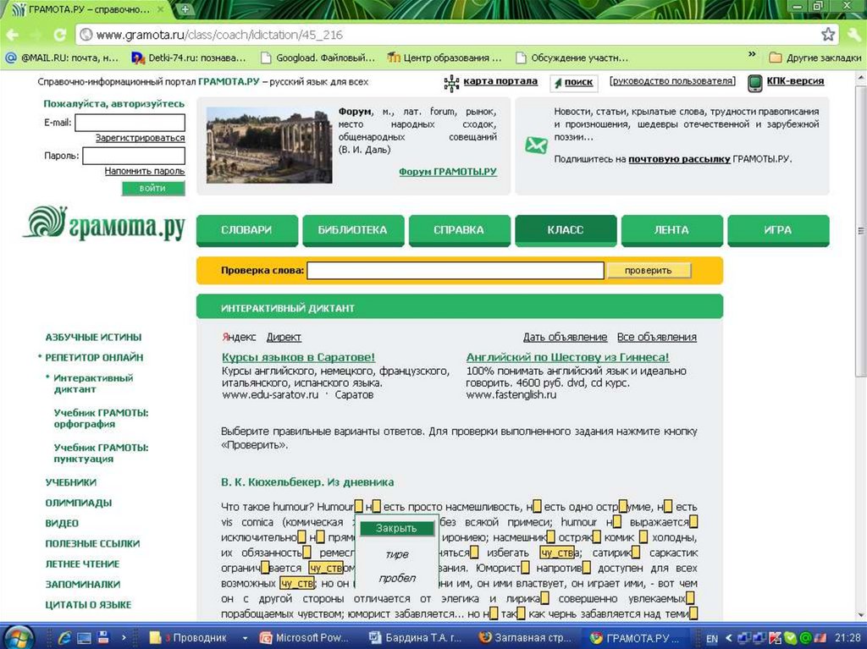Switch to the СЛОВАРИ navigation tab
Screen dimensions: 867x649
[246, 230]
